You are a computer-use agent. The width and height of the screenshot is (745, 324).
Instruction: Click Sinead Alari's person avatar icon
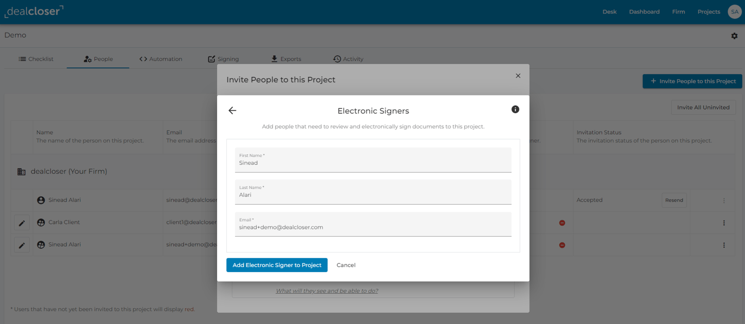pos(41,200)
